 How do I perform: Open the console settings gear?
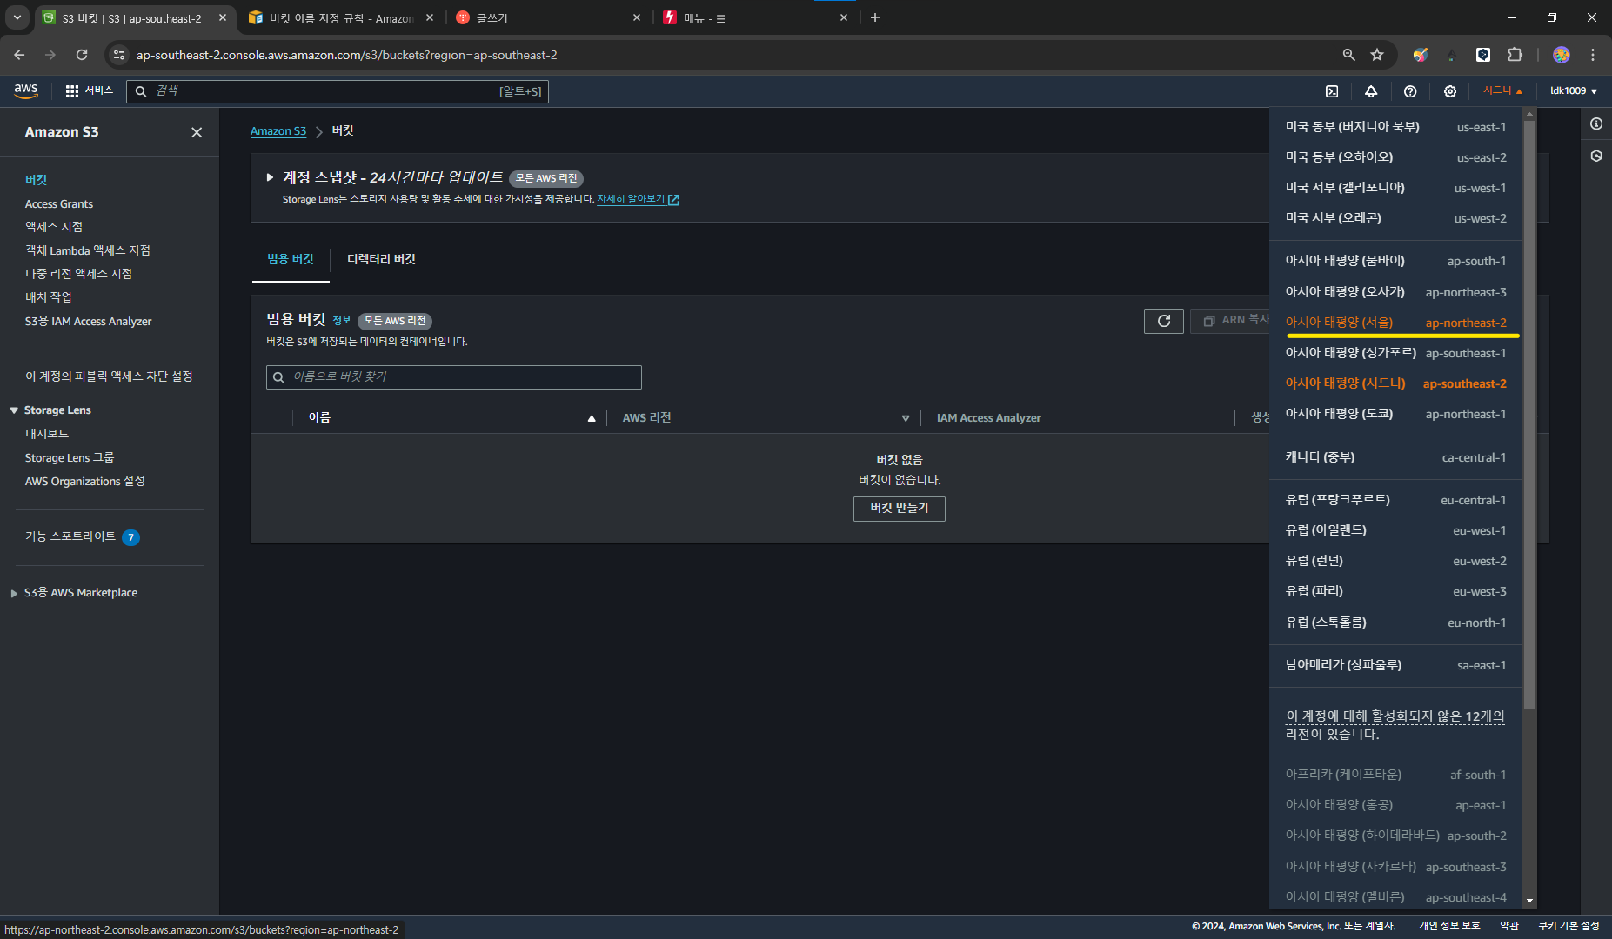click(1450, 91)
